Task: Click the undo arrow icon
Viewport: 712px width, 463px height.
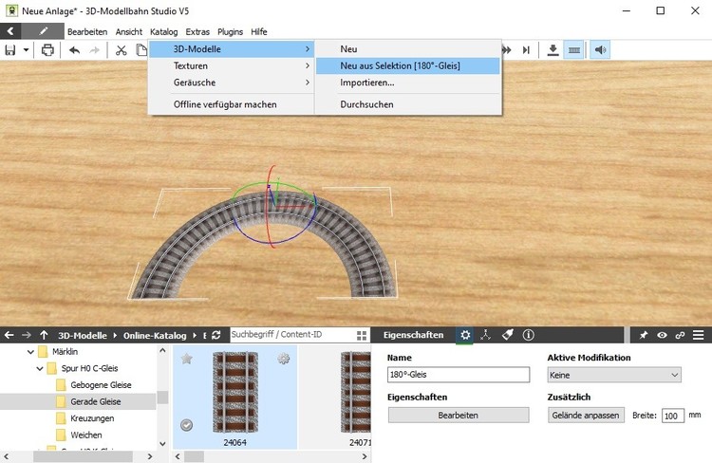Action: tap(75, 50)
